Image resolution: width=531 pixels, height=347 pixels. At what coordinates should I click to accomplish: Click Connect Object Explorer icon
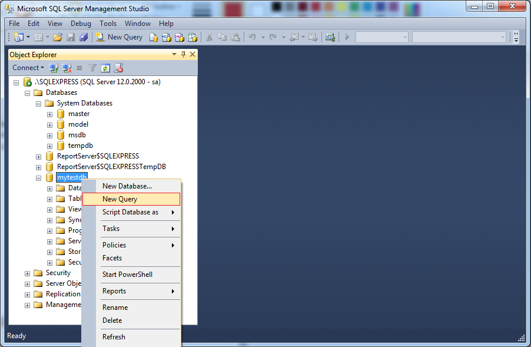coord(54,68)
